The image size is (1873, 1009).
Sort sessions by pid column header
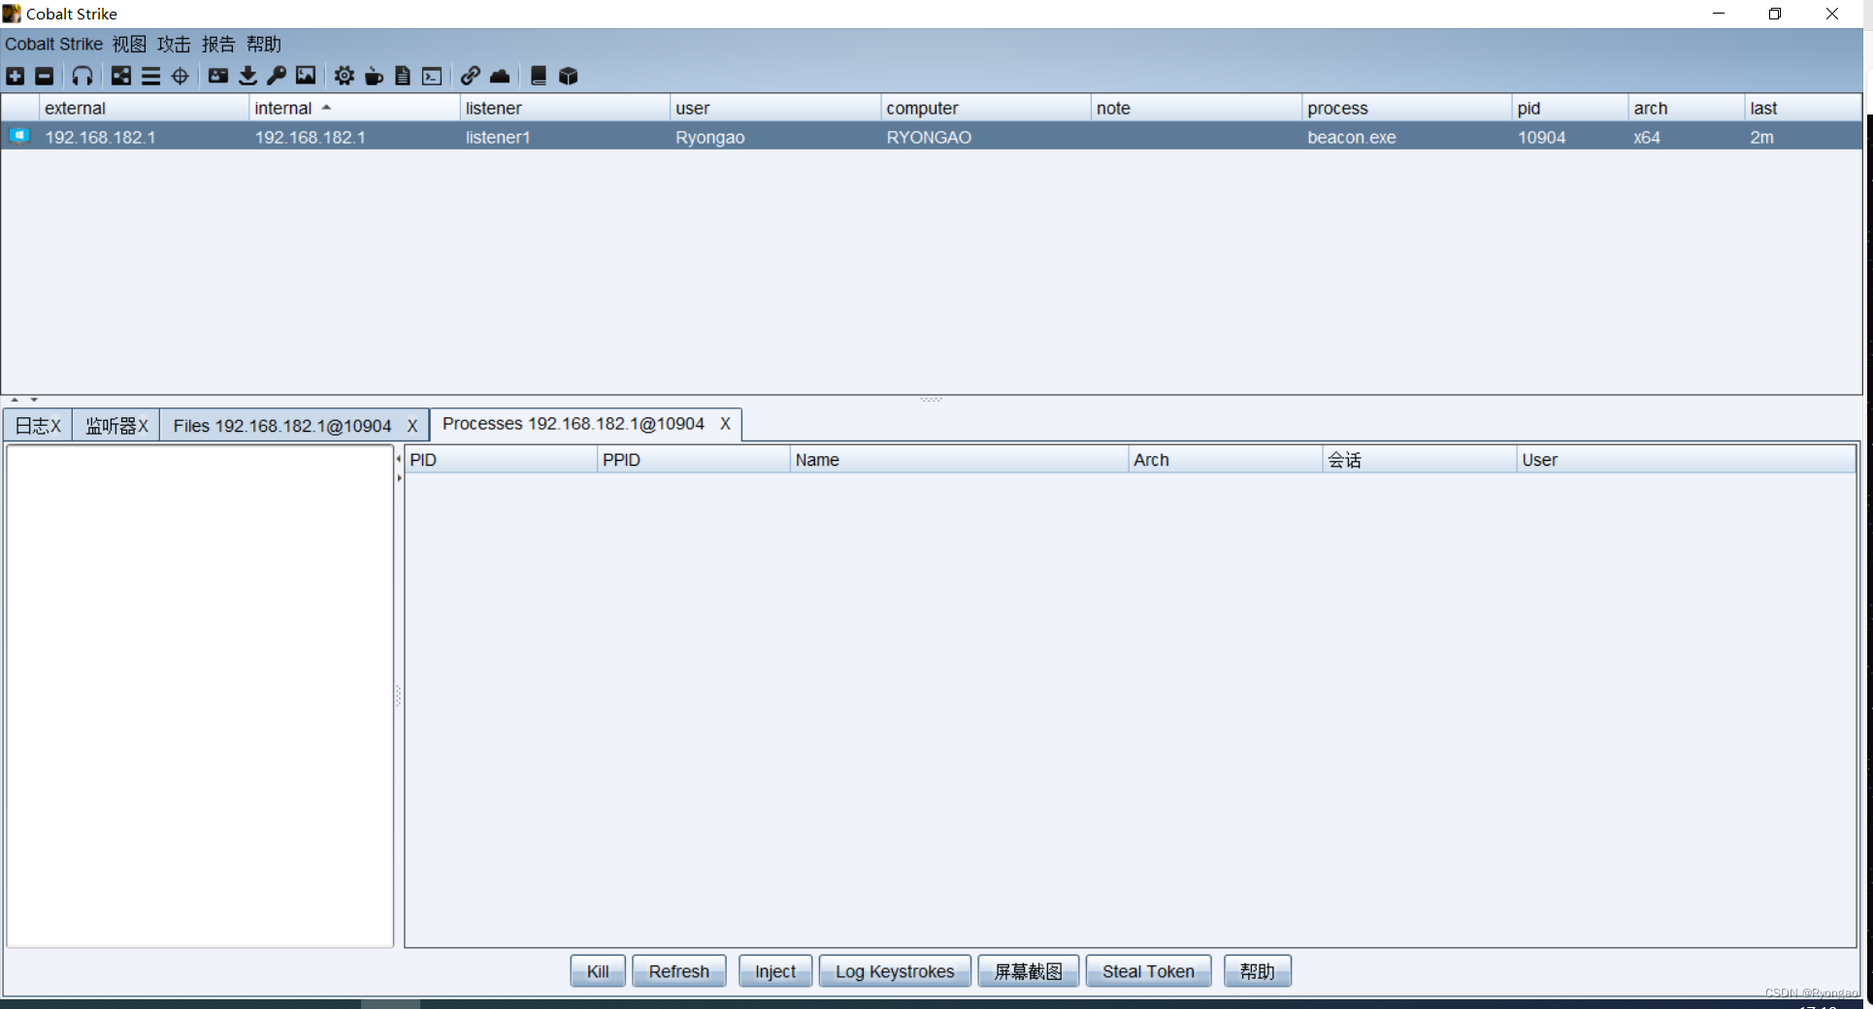(1570, 108)
